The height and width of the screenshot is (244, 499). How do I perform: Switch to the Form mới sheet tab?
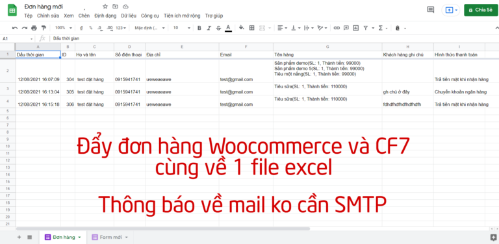coord(110,237)
